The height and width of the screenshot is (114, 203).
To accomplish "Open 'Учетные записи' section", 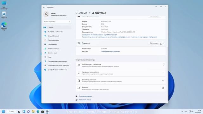I will coord(57,48).
